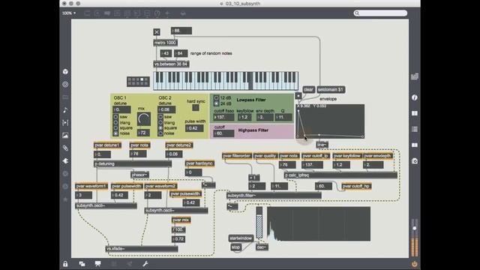Click the spectrum display
The width and height of the screenshot is (480, 270).
[319, 224]
